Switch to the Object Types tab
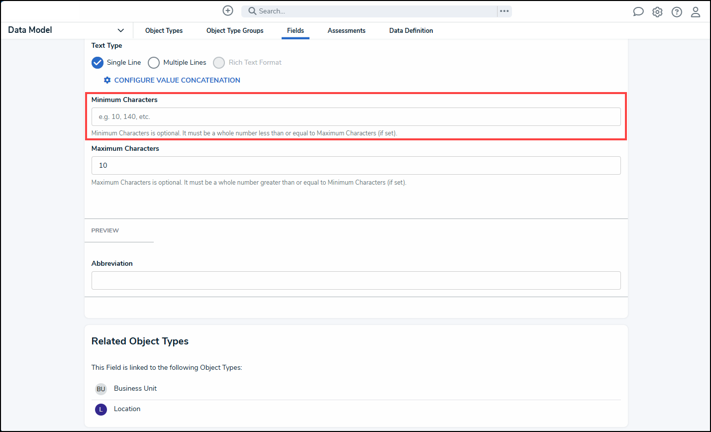711x432 pixels. pyautogui.click(x=164, y=30)
